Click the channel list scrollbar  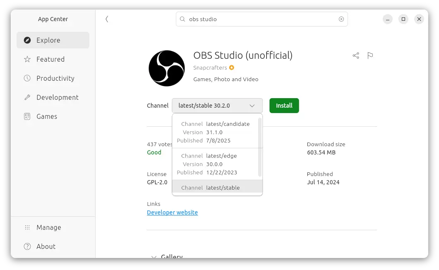click(x=260, y=147)
